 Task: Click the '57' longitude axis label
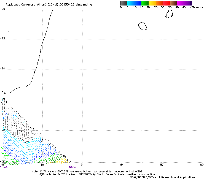pyautogui.click(x=162, y=165)
